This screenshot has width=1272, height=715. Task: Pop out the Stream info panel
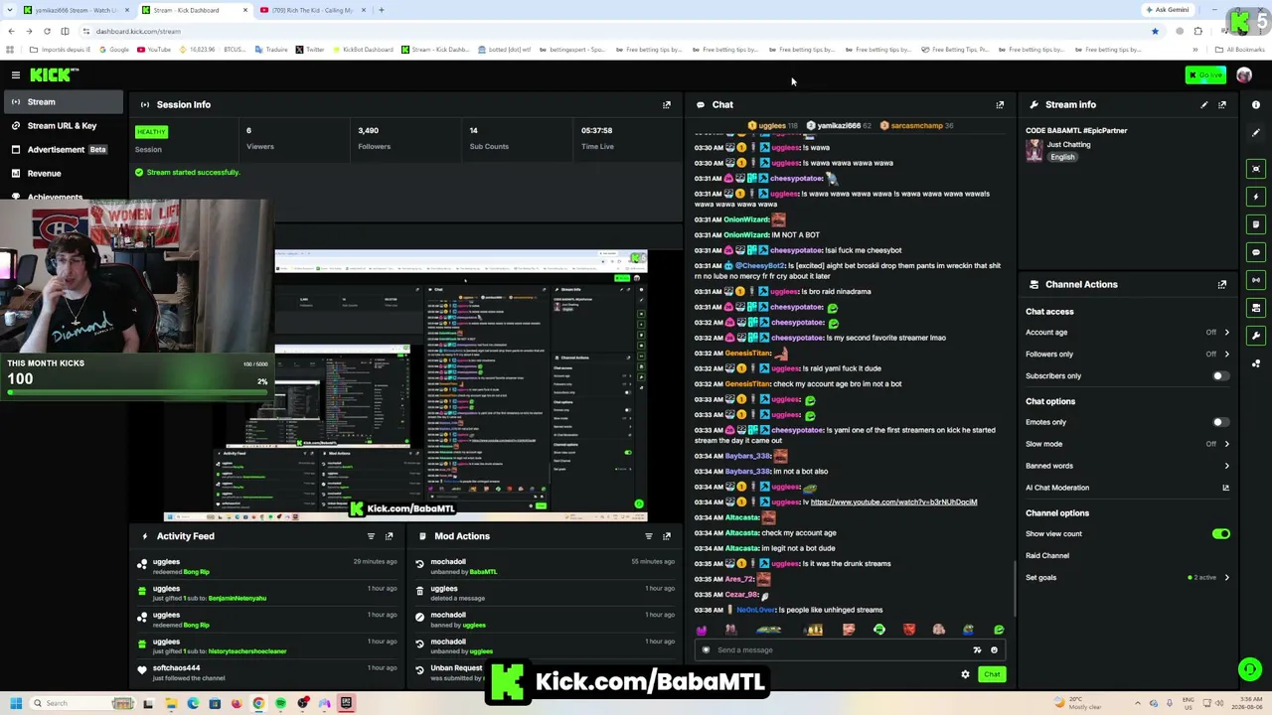click(x=1222, y=104)
